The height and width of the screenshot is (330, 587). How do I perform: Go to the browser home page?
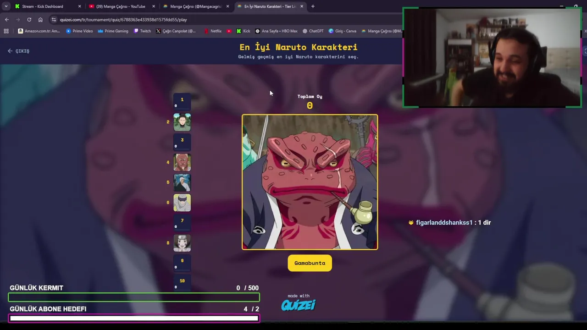[40, 20]
